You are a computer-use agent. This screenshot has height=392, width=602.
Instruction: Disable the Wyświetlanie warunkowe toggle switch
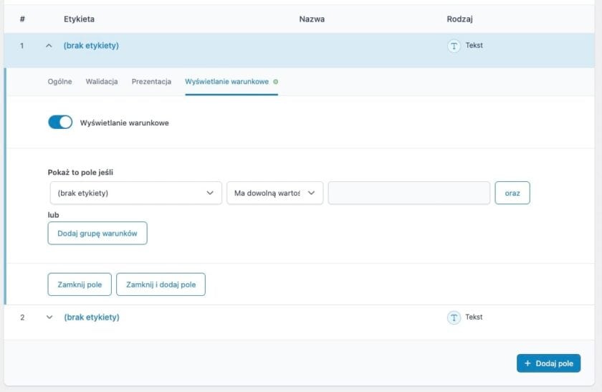(60, 123)
